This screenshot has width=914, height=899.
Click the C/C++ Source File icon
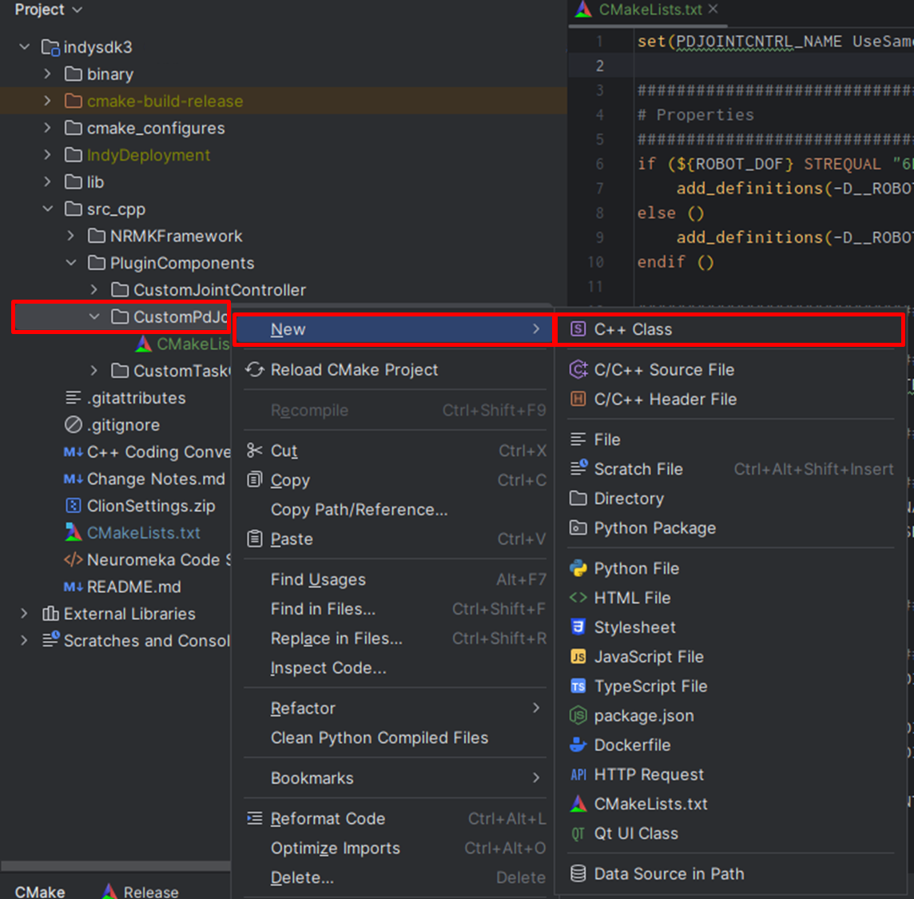[x=578, y=370]
